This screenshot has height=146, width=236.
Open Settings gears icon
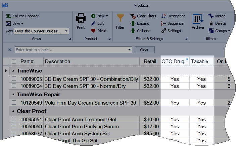163,31
